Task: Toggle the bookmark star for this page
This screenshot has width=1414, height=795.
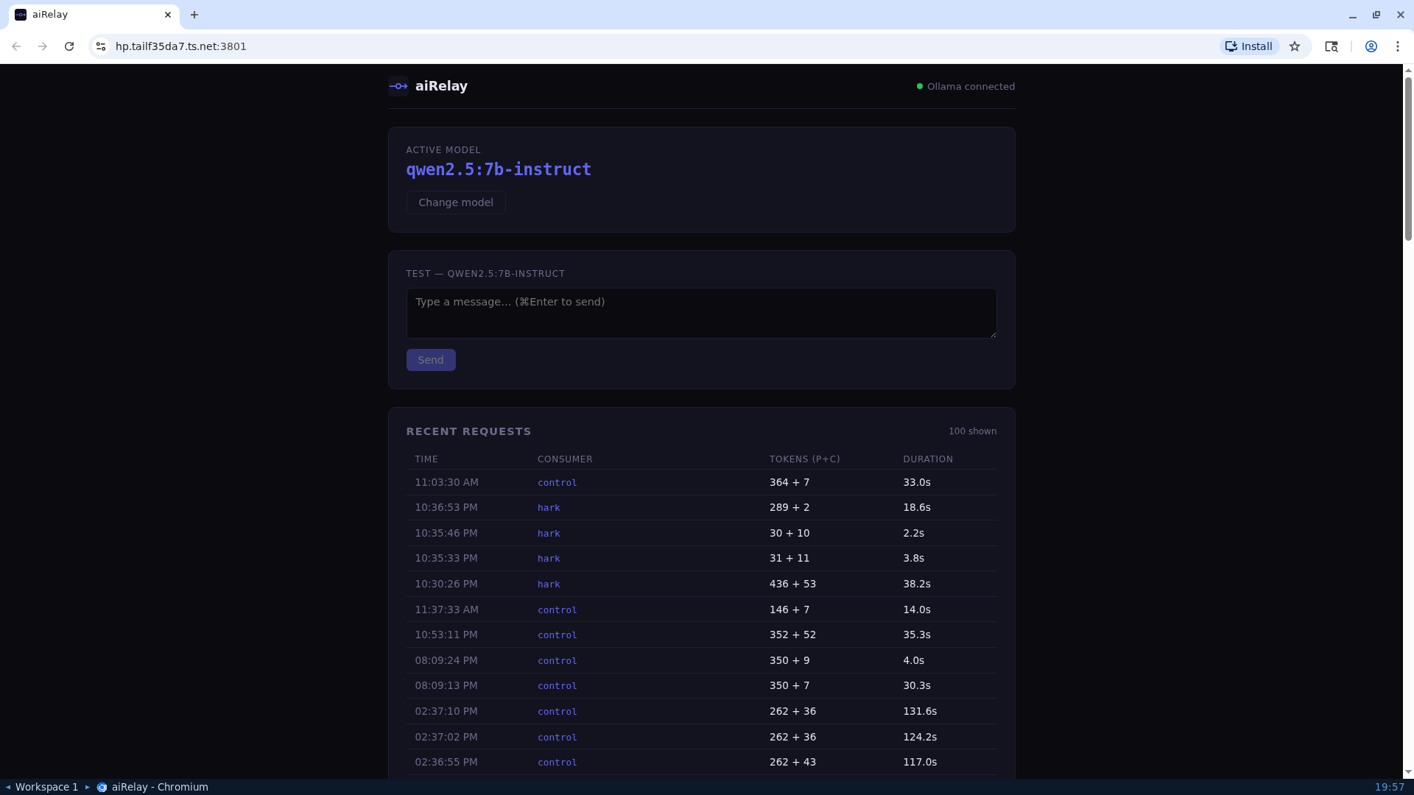Action: point(1295,46)
